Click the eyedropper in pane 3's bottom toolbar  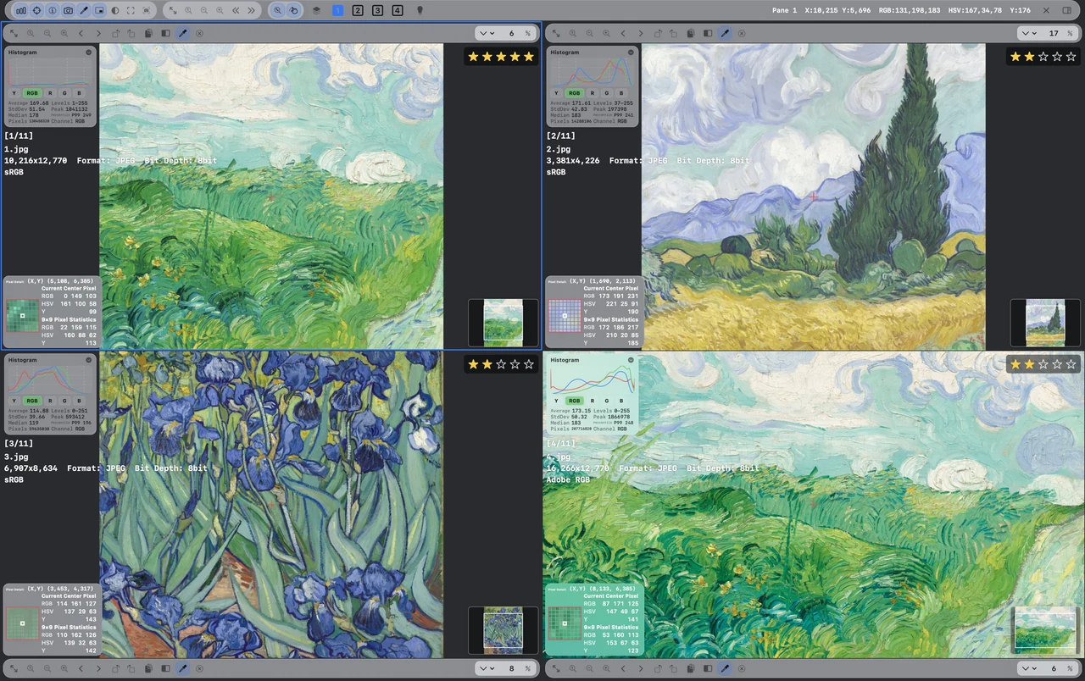pos(182,668)
